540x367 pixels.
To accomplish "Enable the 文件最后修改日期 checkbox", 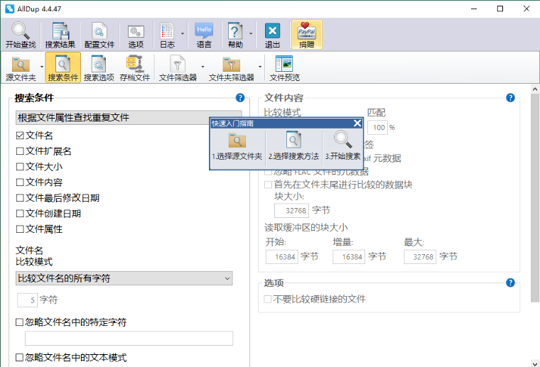I will (20, 198).
